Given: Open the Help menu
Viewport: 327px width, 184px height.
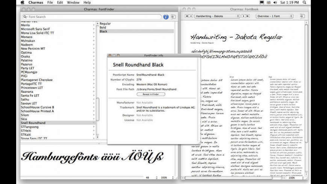Looking at the screenshot, I should click(x=87, y=3).
